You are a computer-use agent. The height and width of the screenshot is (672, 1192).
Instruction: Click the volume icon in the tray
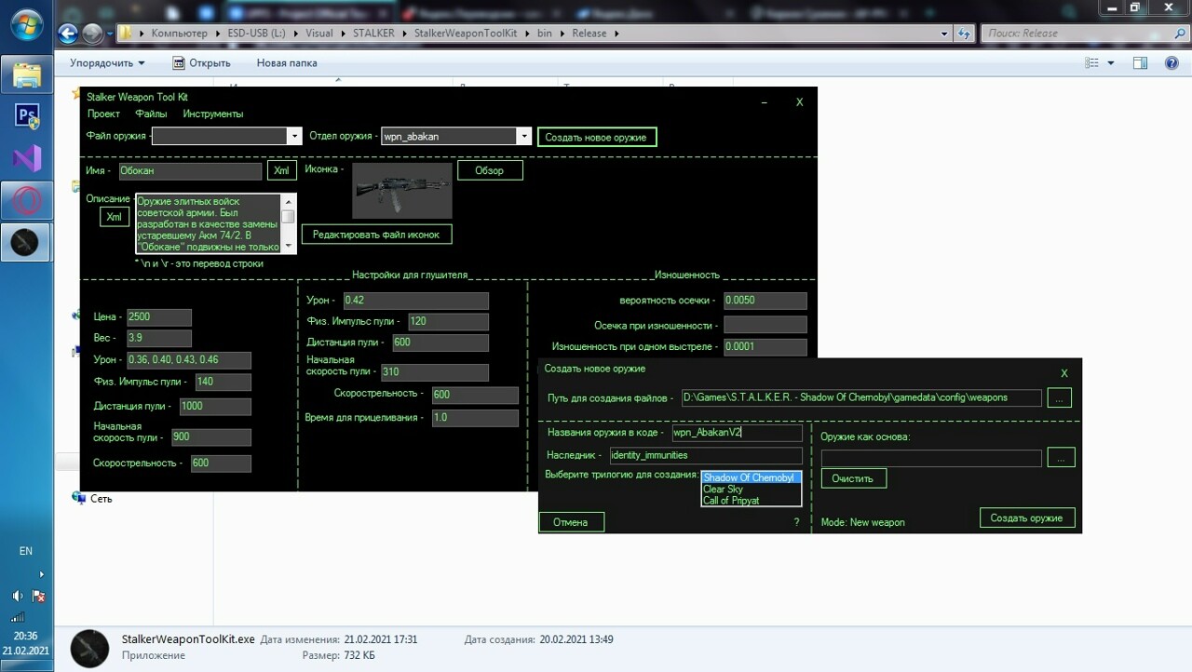[17, 596]
